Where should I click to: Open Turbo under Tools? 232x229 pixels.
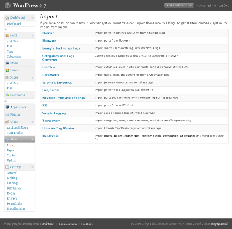tap(11, 155)
